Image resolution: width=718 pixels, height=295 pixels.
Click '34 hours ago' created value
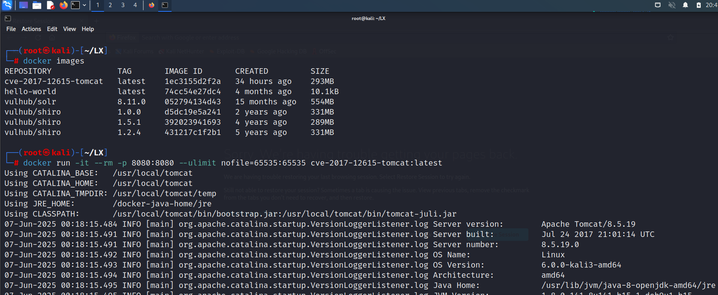pyautogui.click(x=263, y=81)
